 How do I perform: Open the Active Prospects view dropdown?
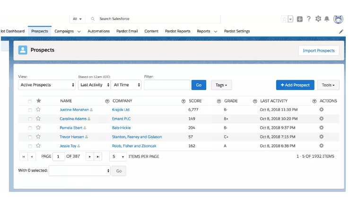tap(47, 85)
